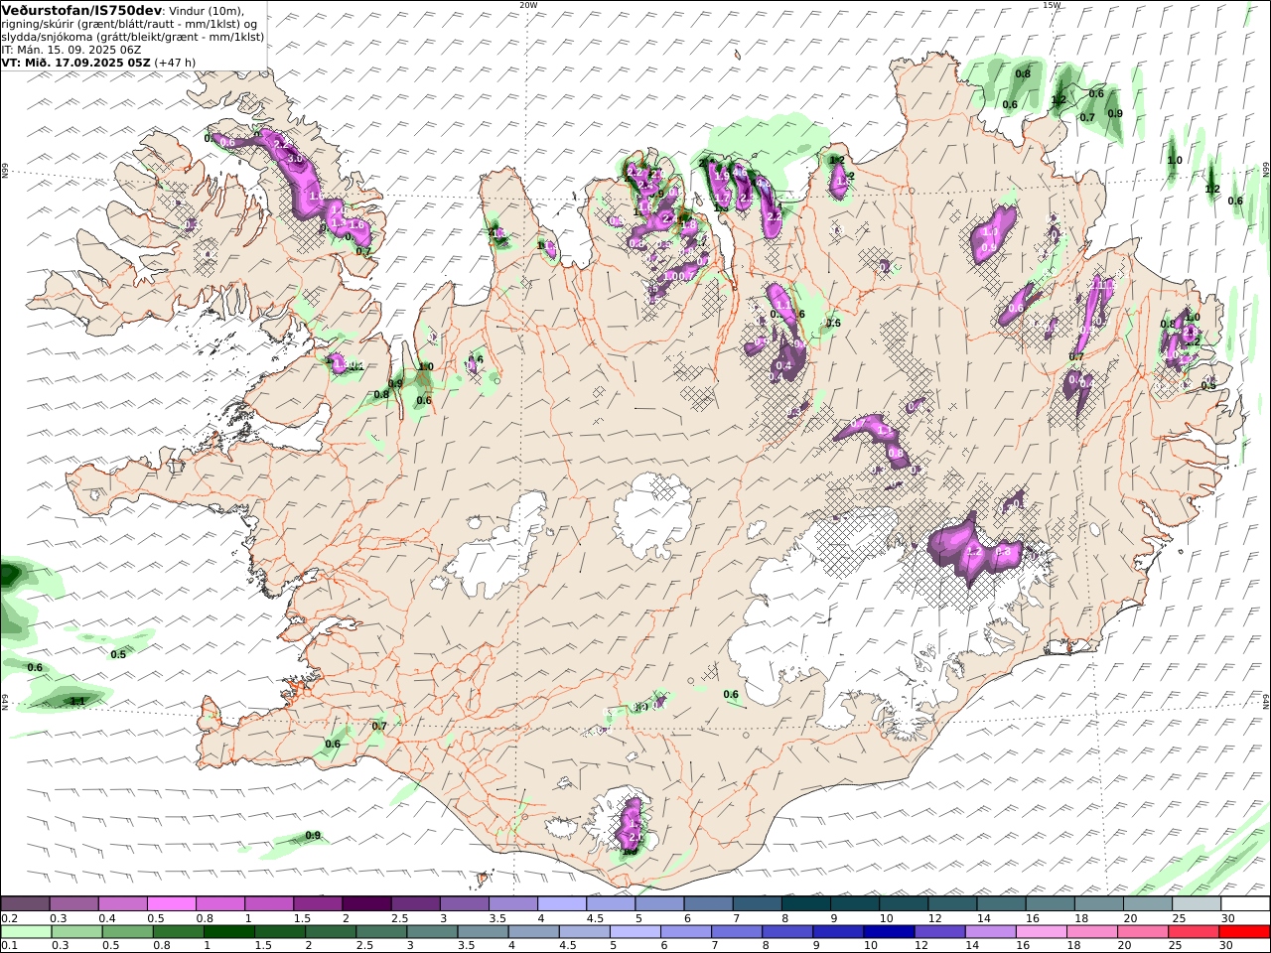Click the 'VT: Mið. 17.09.2025 05Z' valid time
Image resolution: width=1271 pixels, height=953 pixels.
click(75, 62)
